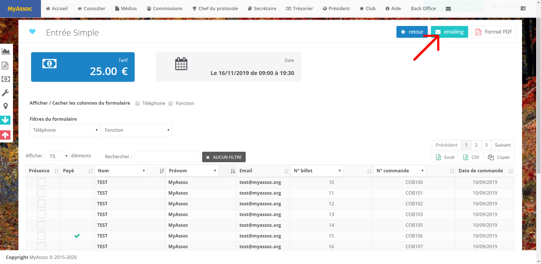Image resolution: width=541 pixels, height=264 pixels.
Task: Export the list with Format PDF button
Action: [494, 32]
